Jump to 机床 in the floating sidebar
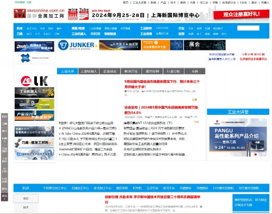 [x=4, y=116]
